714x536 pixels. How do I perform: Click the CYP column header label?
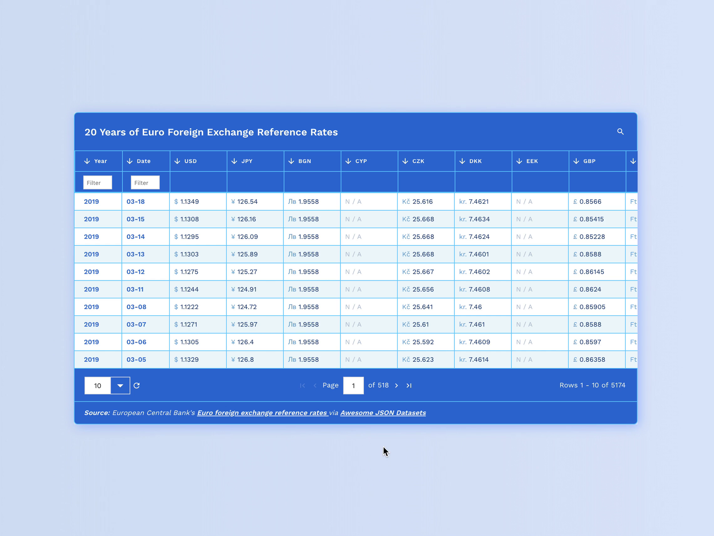pos(361,161)
